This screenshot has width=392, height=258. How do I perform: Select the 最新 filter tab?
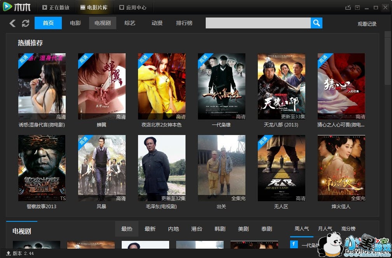pos(150,229)
